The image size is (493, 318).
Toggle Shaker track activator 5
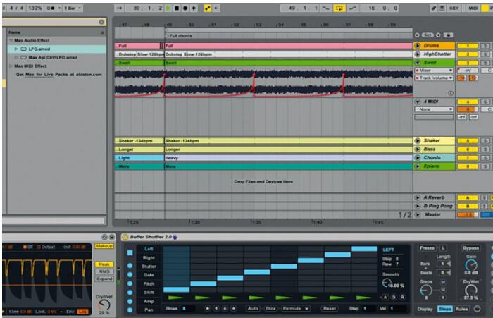pos(468,141)
